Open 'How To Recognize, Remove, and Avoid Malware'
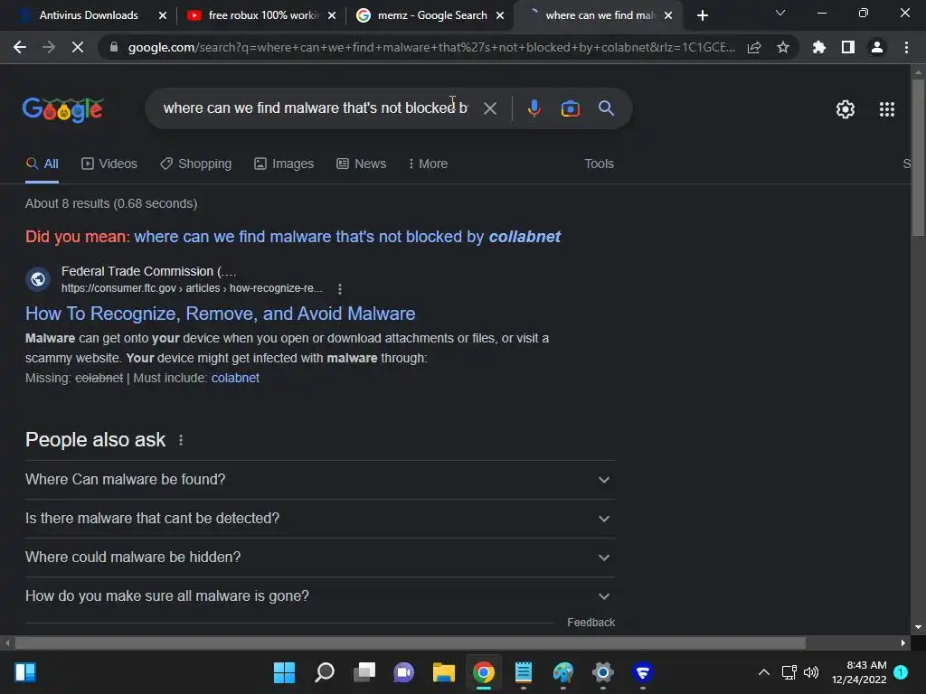The height and width of the screenshot is (694, 926). [221, 314]
